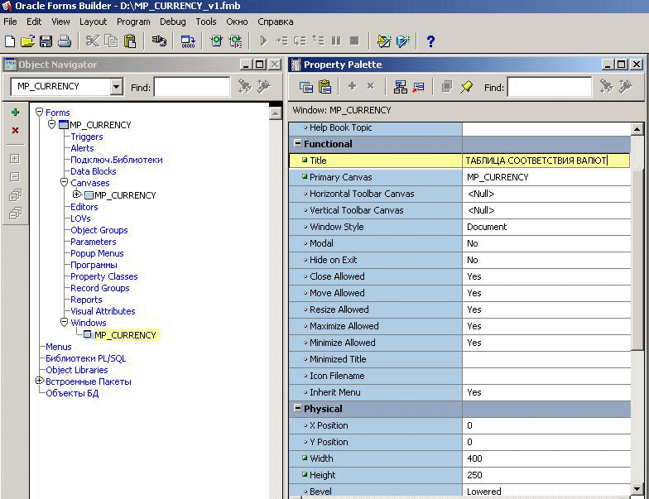This screenshot has height=499, width=649.
Task: Click the Run Form Debug icon
Action: pos(236,41)
